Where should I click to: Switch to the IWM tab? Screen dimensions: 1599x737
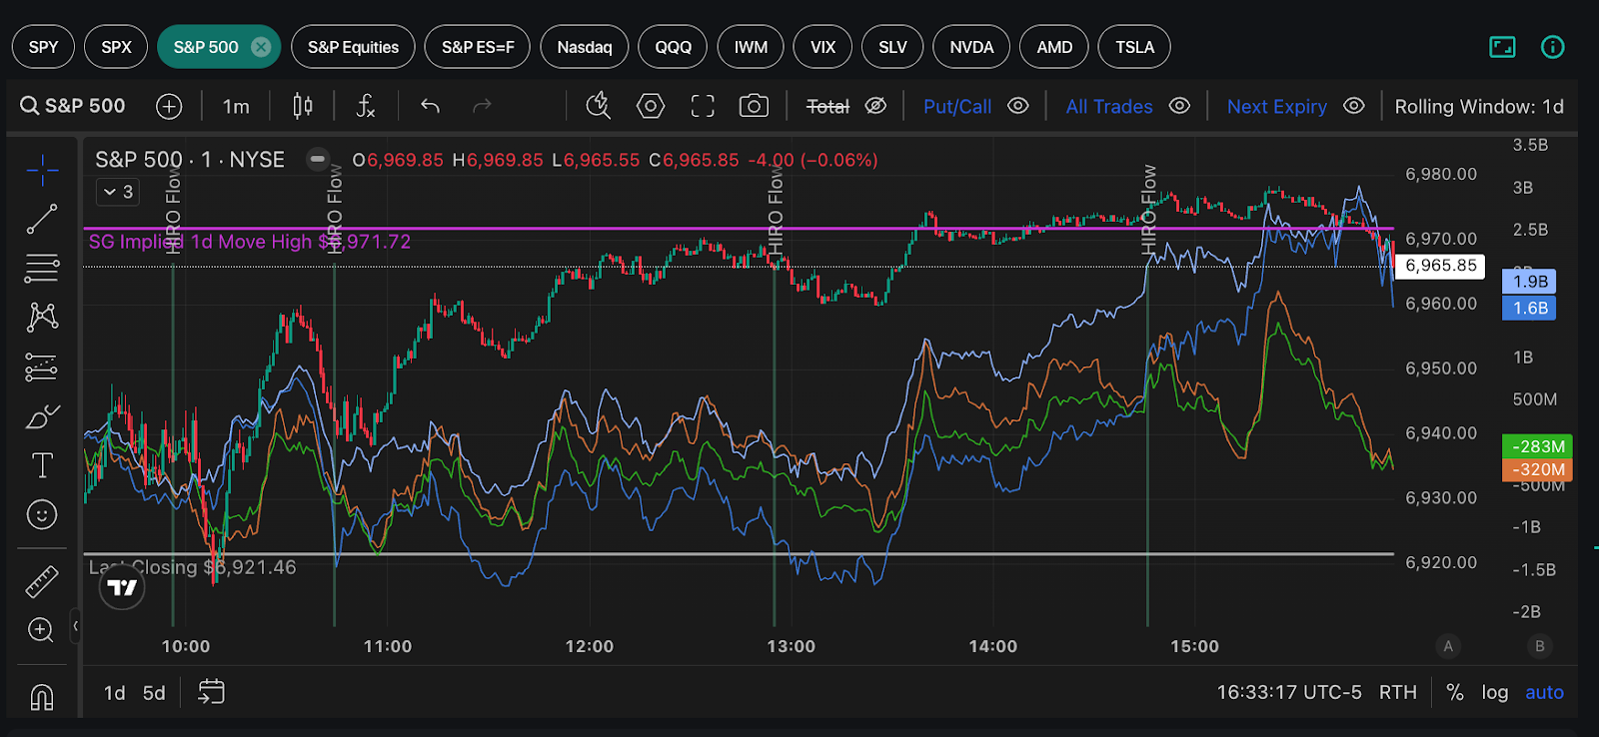(x=751, y=47)
